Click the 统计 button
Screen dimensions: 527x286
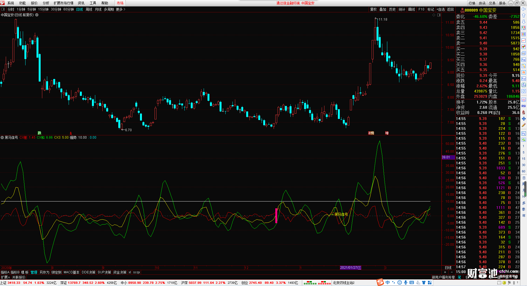click(x=402, y=9)
